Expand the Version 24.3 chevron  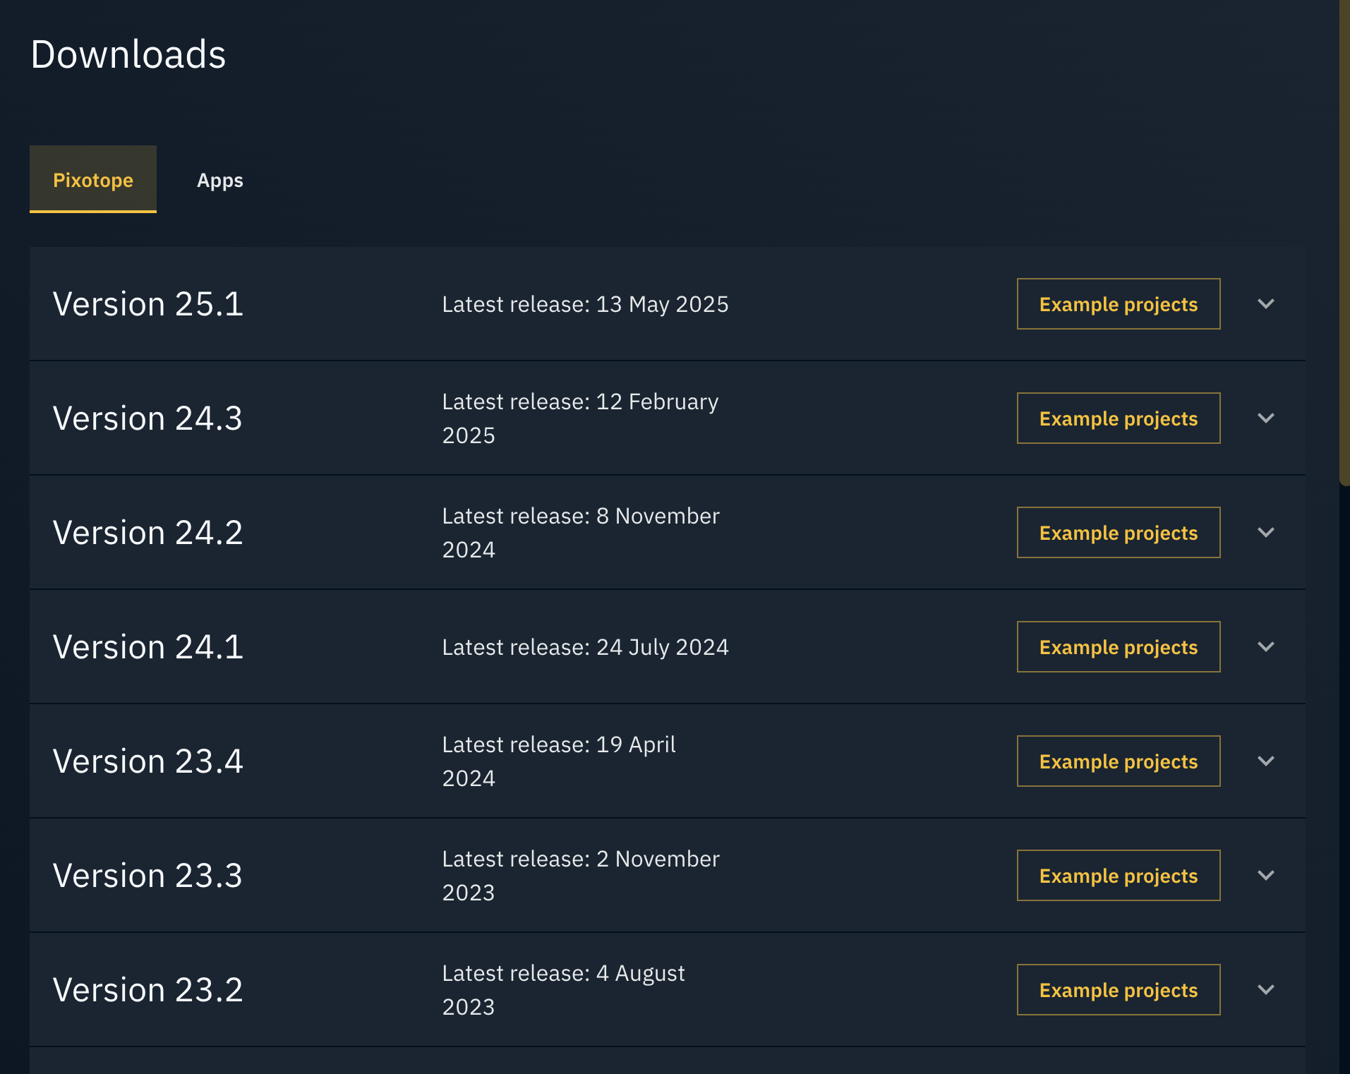click(1266, 418)
